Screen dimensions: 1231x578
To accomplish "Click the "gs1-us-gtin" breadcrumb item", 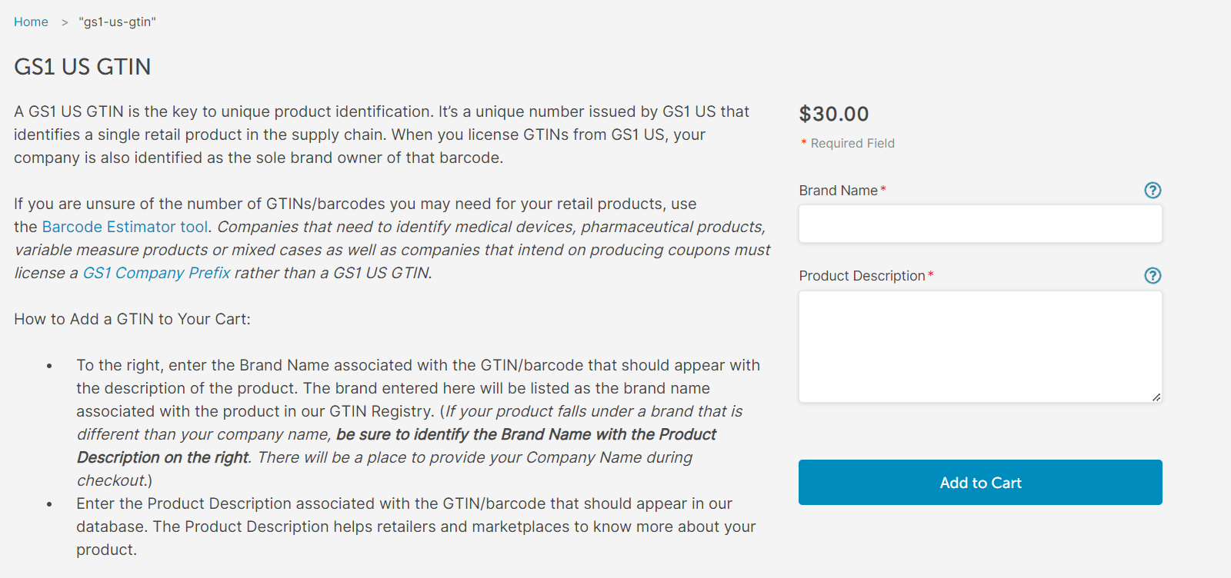I will point(117,22).
